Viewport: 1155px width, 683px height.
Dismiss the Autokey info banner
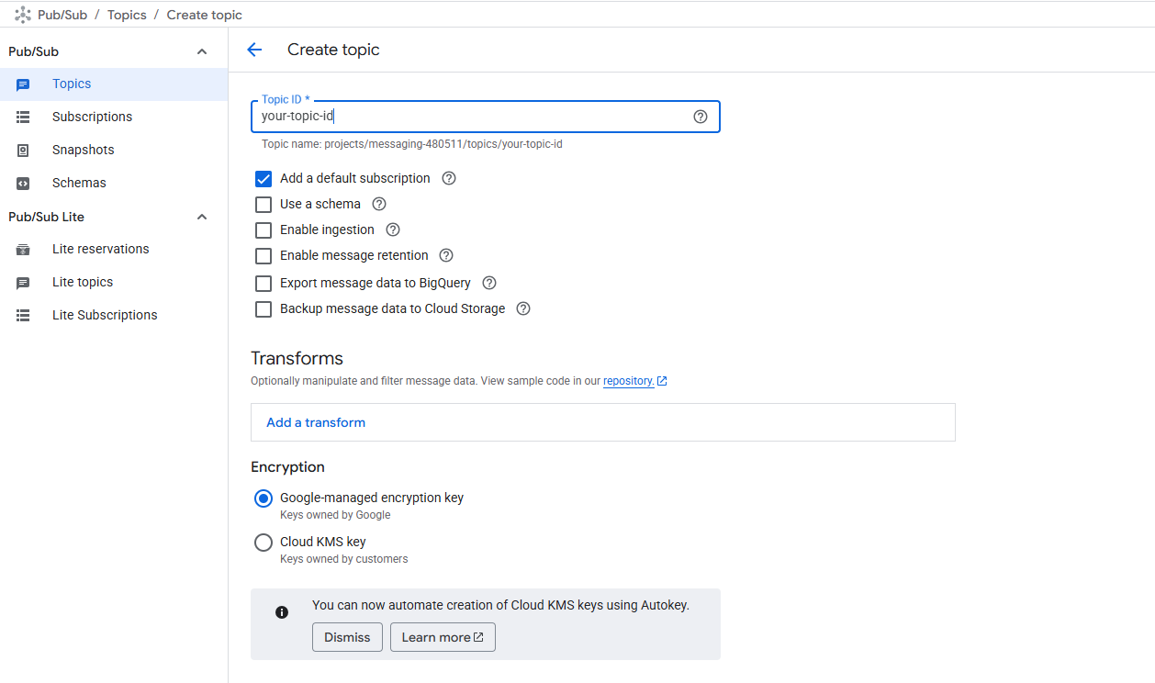[347, 637]
